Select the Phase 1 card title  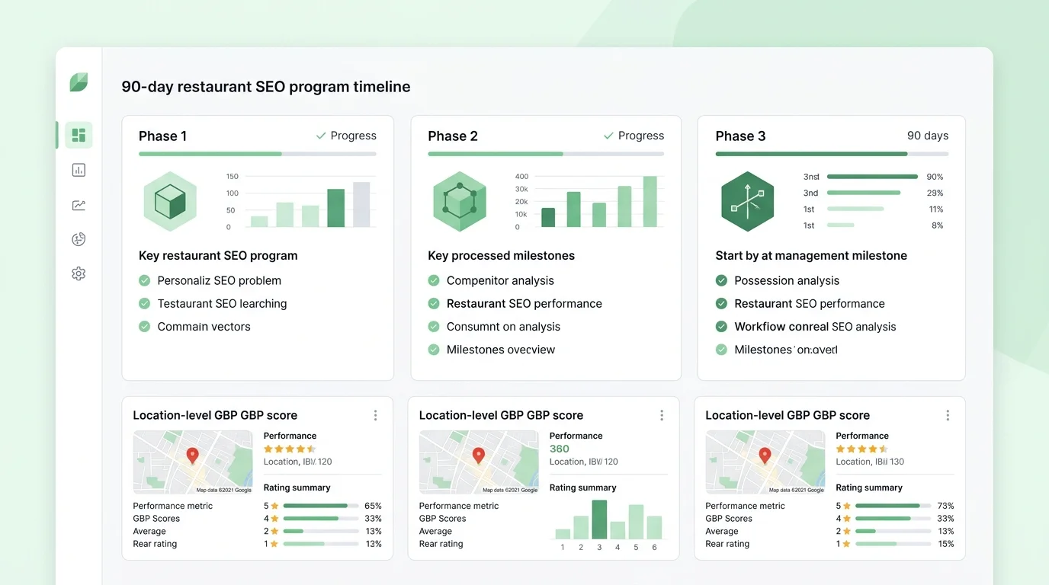[162, 136]
